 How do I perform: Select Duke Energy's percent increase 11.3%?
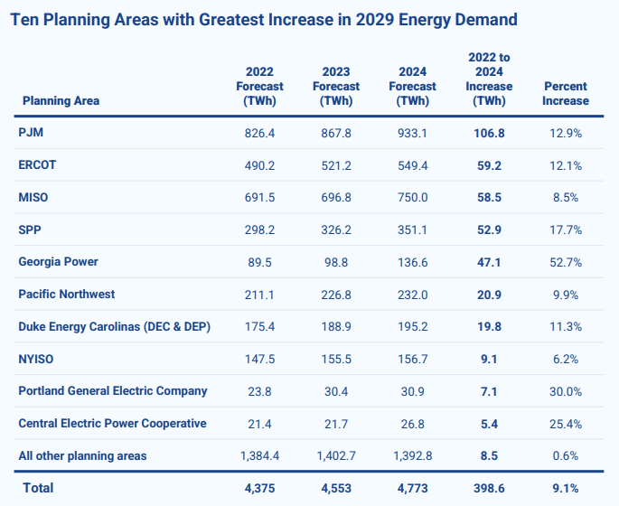(566, 327)
